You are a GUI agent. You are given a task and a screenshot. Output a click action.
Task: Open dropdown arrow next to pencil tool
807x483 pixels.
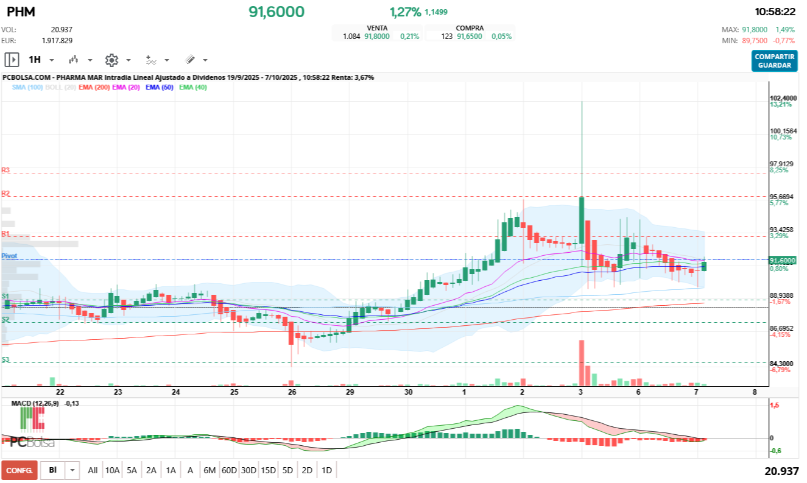click(x=205, y=60)
